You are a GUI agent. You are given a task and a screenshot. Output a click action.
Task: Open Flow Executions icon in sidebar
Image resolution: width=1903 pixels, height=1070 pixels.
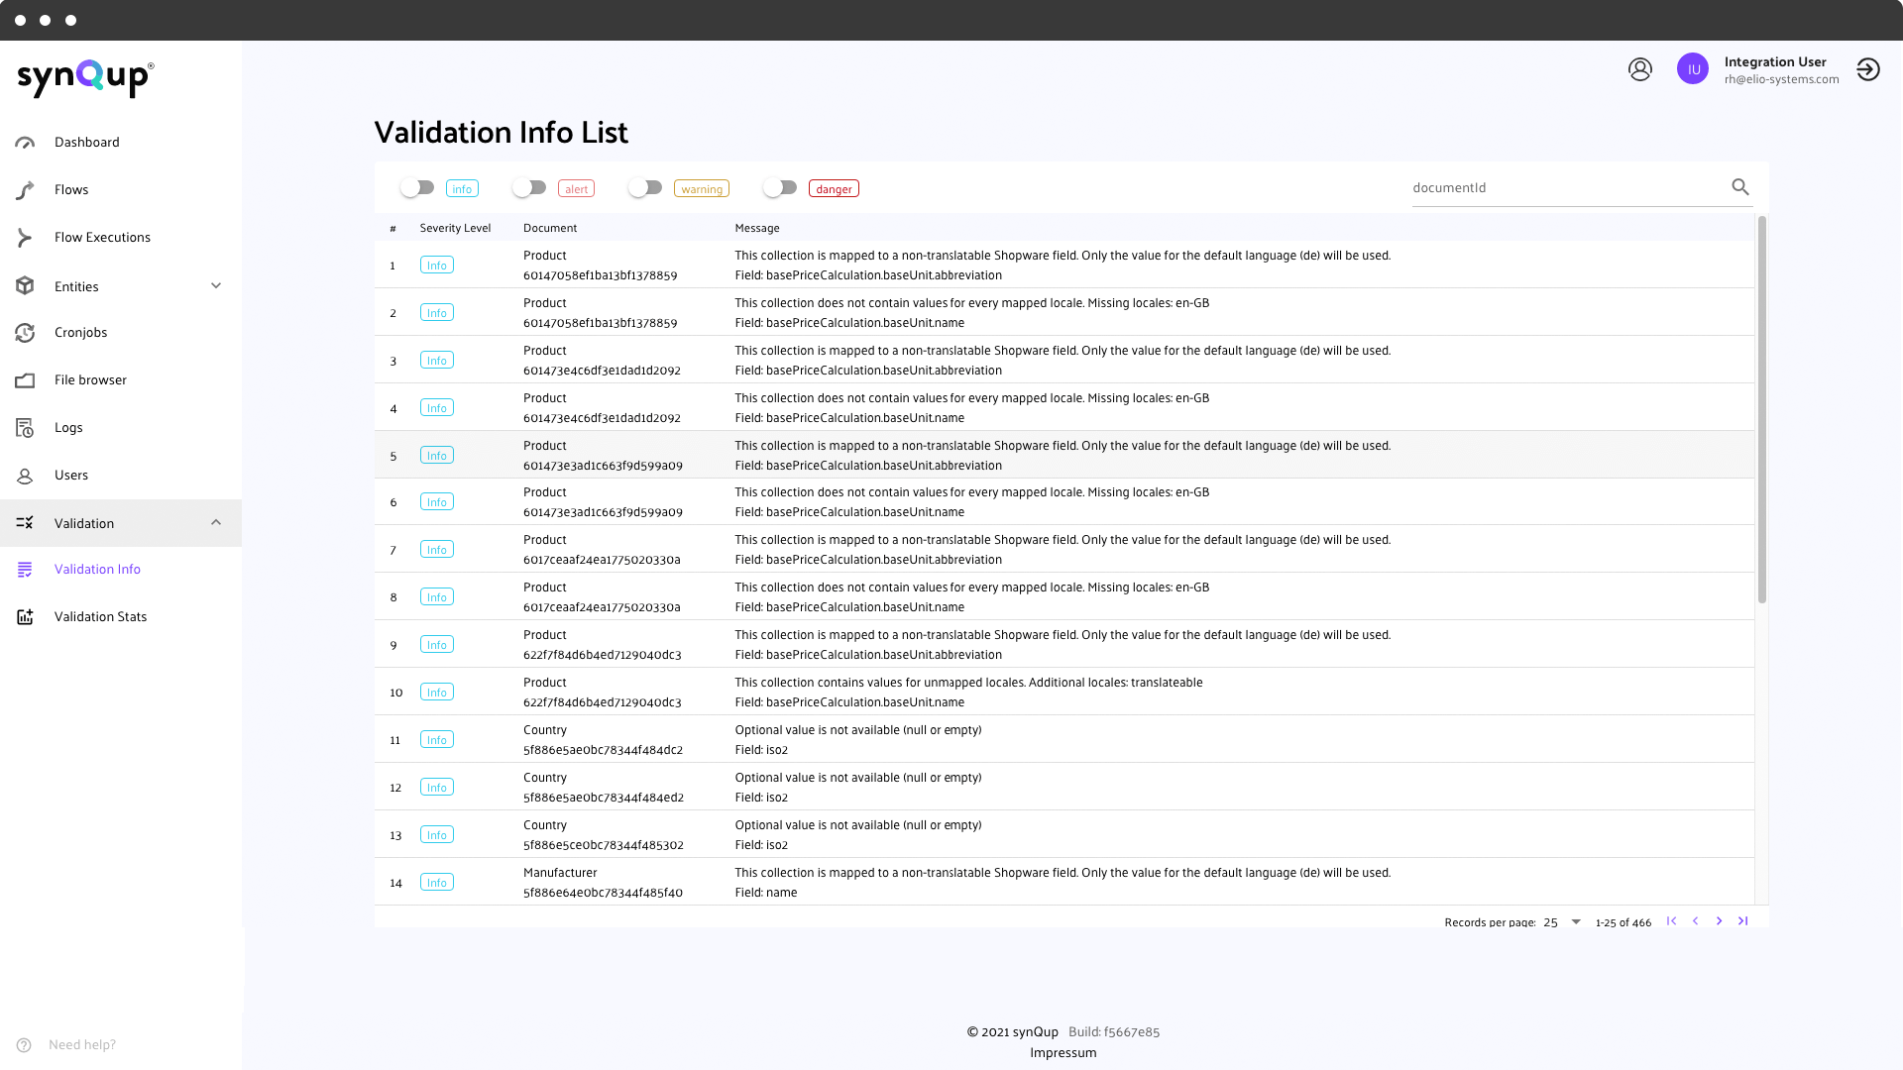click(x=26, y=238)
